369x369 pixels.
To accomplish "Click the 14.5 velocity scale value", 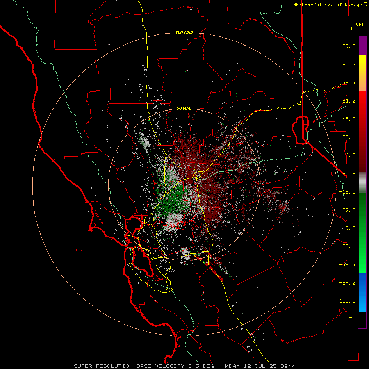I will point(349,155).
